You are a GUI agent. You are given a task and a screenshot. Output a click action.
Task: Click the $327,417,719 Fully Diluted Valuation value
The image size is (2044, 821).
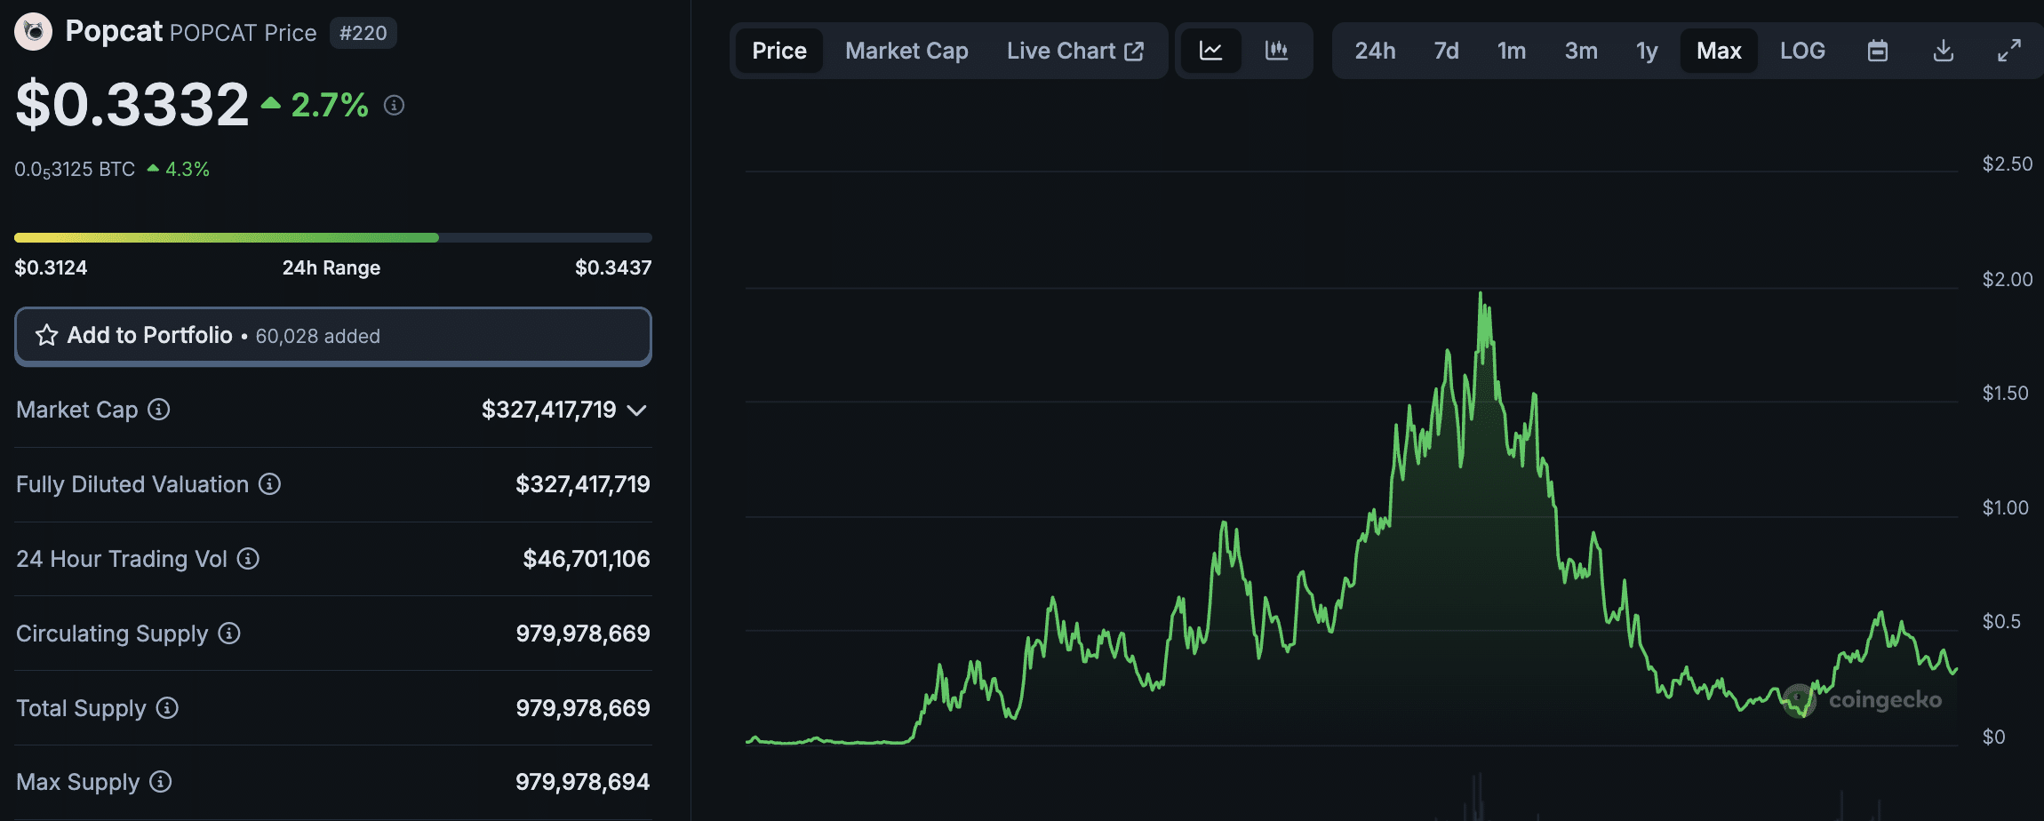(583, 484)
